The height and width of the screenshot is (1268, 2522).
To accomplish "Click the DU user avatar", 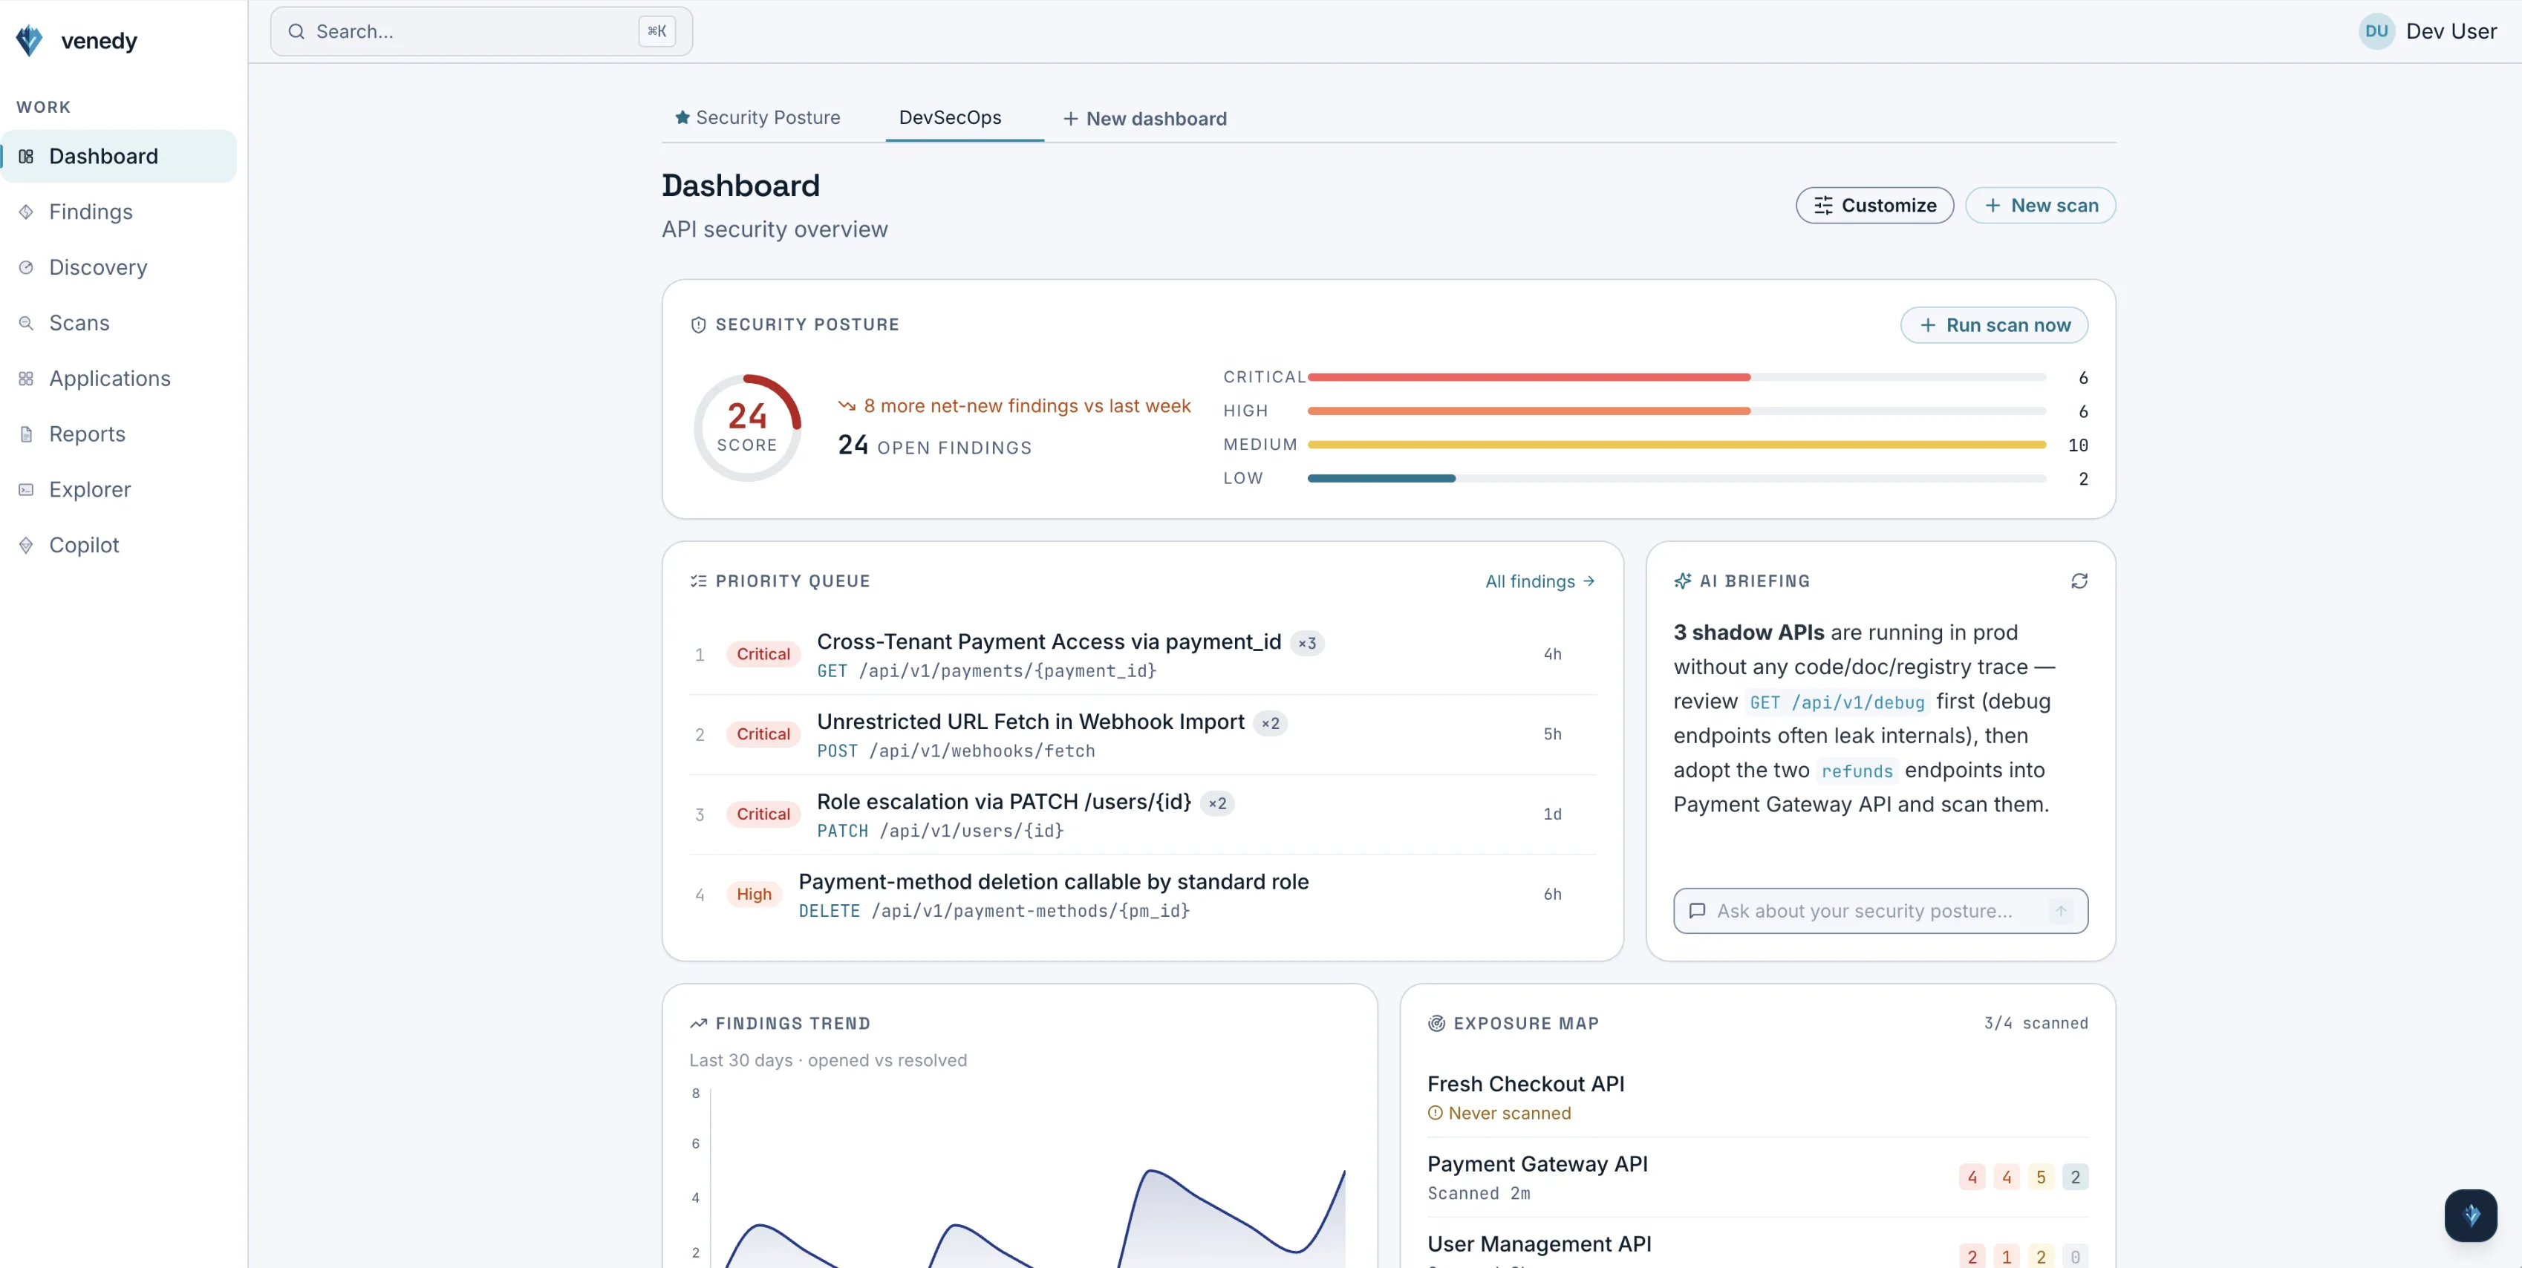I will (2376, 31).
